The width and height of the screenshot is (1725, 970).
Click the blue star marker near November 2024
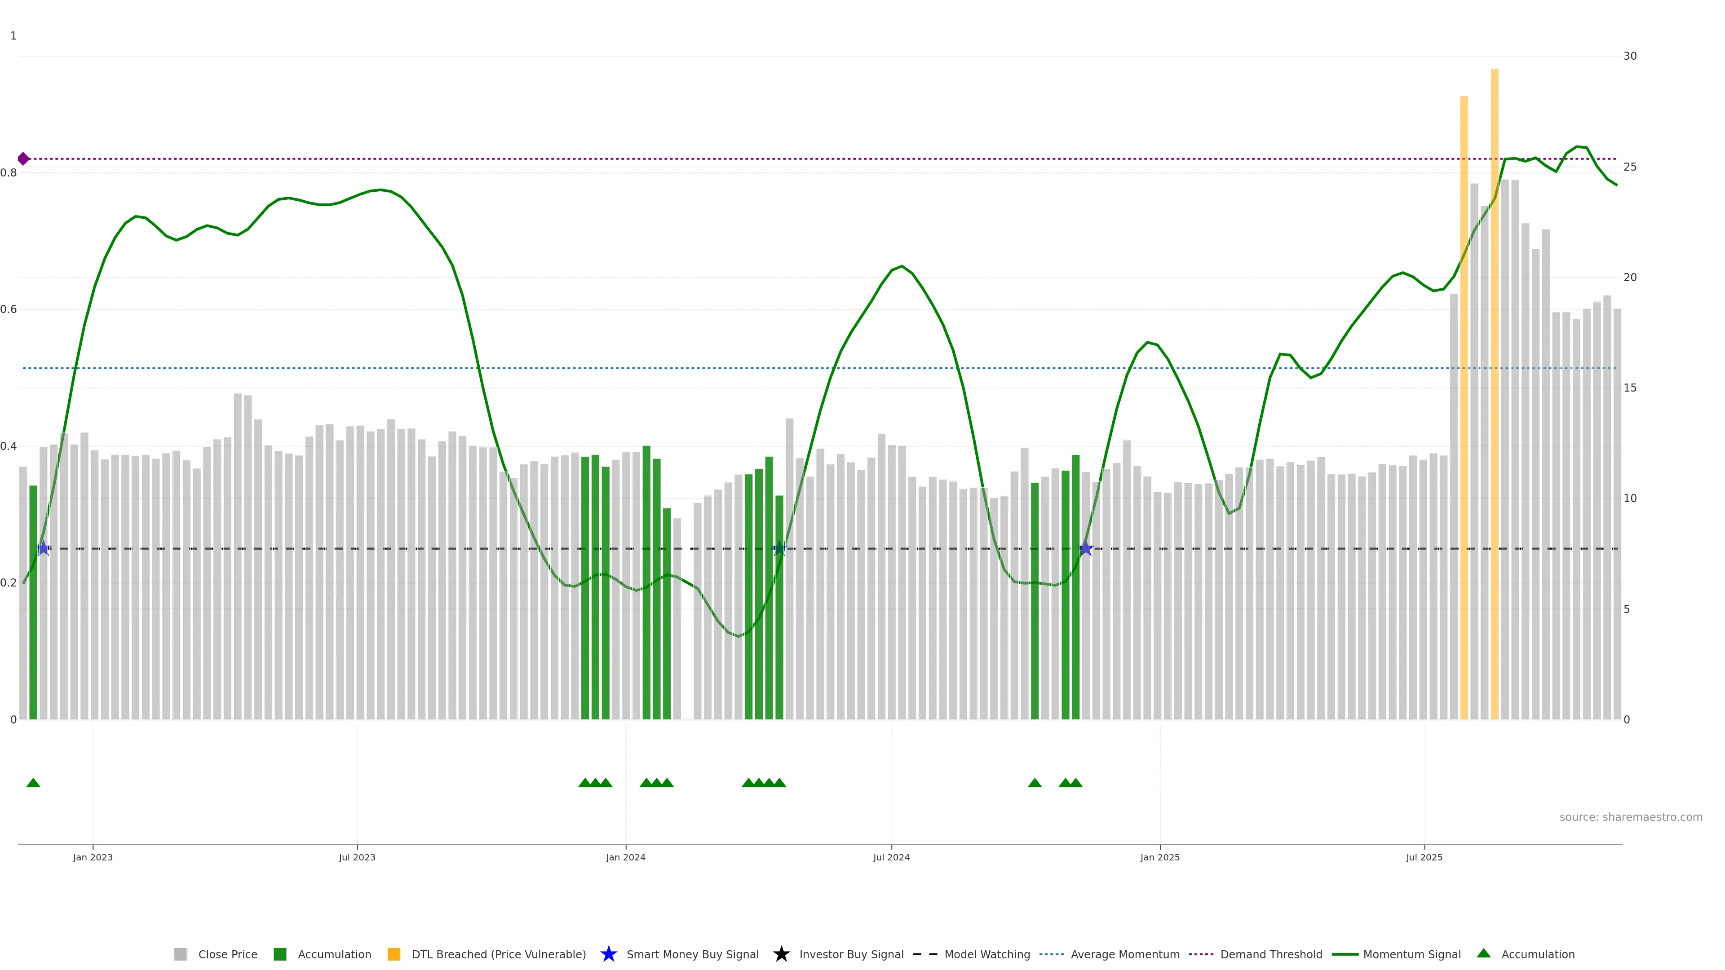tap(1085, 548)
